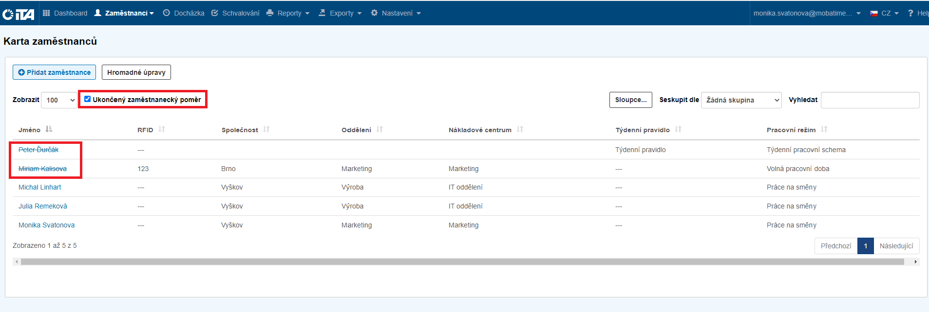This screenshot has height=312, width=929.
Task: Open the Reporty menu
Action: tap(288, 13)
